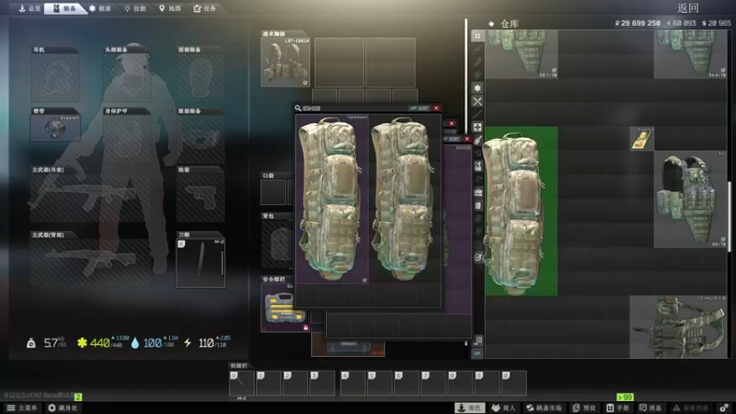
Task: Click the 面部装备 face cover slot
Action: tap(201, 77)
